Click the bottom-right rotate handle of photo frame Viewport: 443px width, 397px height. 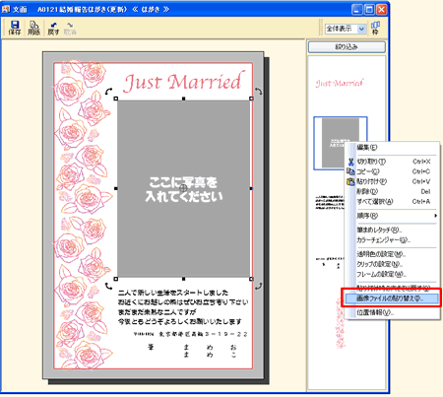(259, 286)
